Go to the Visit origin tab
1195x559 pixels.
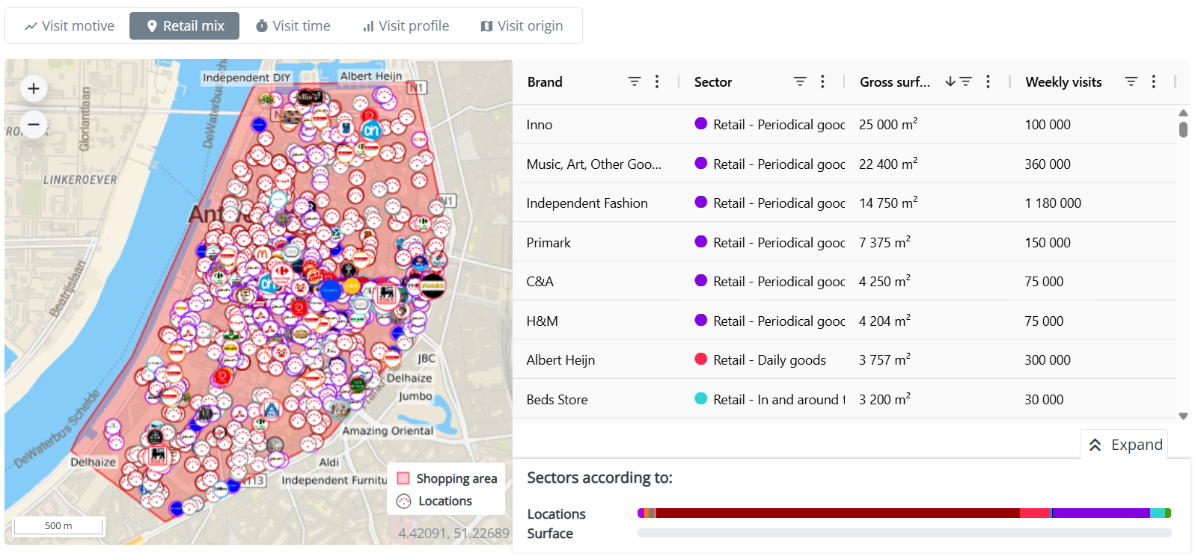point(522,26)
